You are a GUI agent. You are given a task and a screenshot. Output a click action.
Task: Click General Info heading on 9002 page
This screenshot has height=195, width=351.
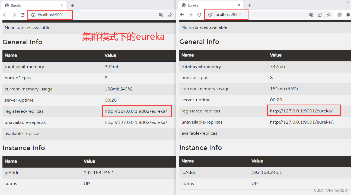199,42
